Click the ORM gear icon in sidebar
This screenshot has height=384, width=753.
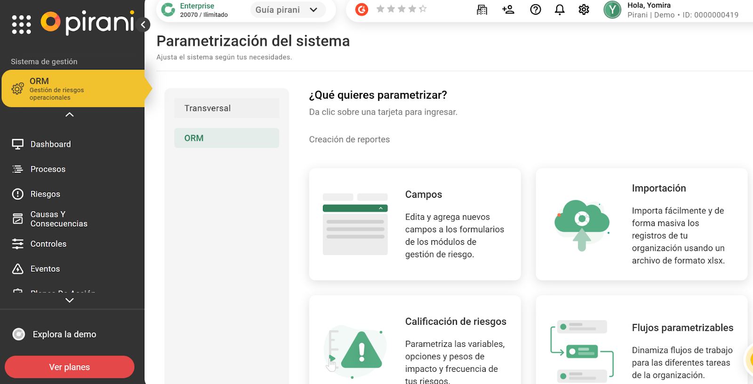pos(17,88)
